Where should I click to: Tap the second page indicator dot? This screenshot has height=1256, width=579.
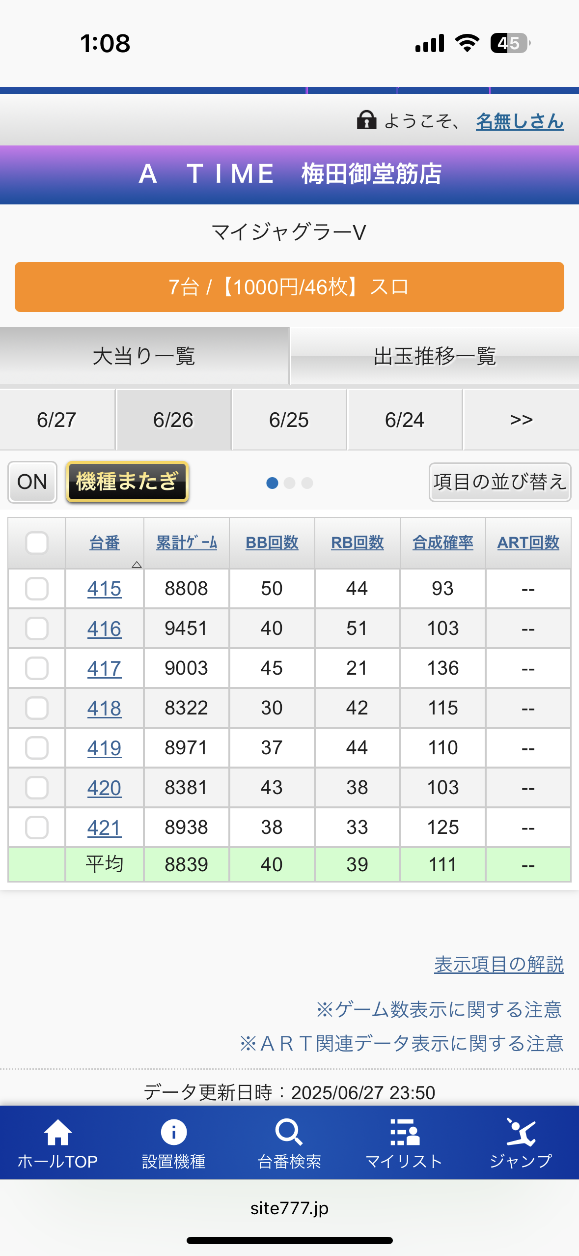(290, 483)
